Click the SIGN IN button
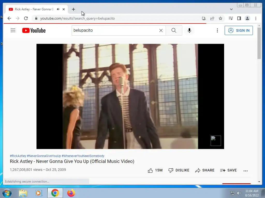Viewport: 265px width, 198px height. [239, 30]
